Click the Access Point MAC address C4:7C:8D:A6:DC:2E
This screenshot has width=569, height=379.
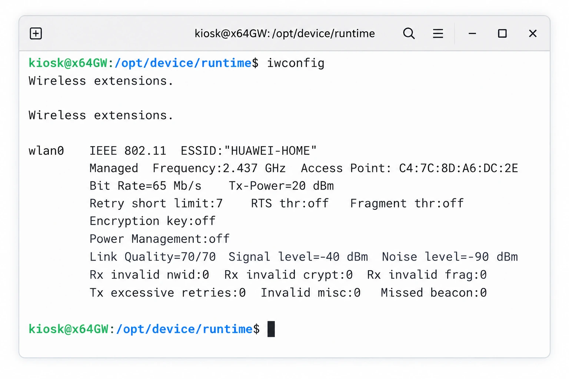pyautogui.click(x=458, y=168)
